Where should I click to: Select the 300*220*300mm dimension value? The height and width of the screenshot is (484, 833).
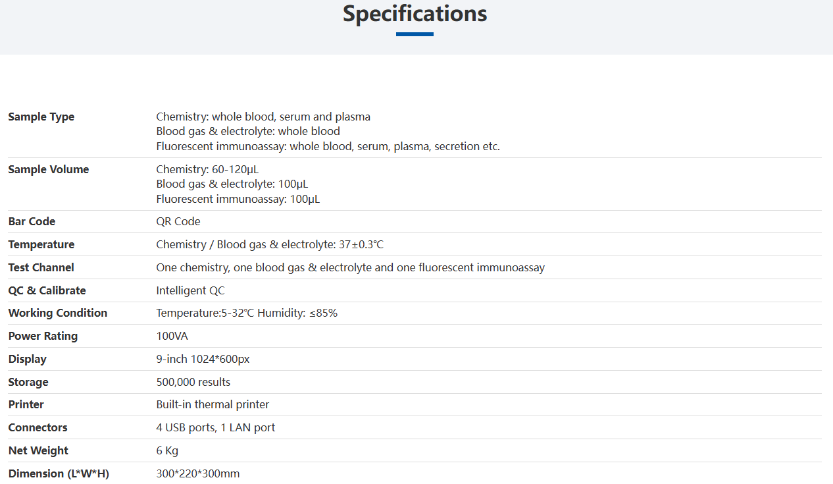pyautogui.click(x=198, y=473)
